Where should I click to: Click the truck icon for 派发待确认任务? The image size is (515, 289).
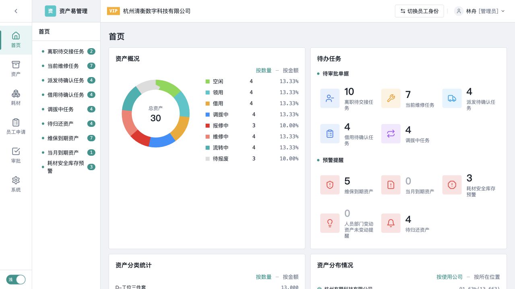(452, 98)
